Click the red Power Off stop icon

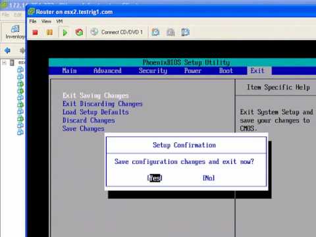[35, 32]
